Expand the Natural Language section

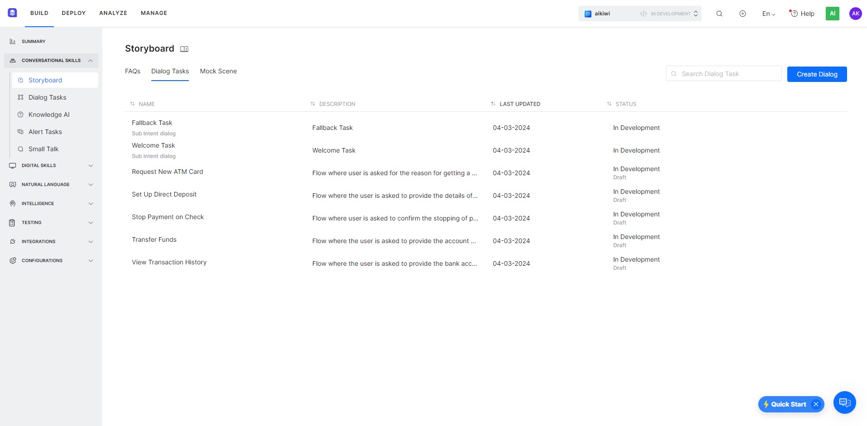coord(91,185)
